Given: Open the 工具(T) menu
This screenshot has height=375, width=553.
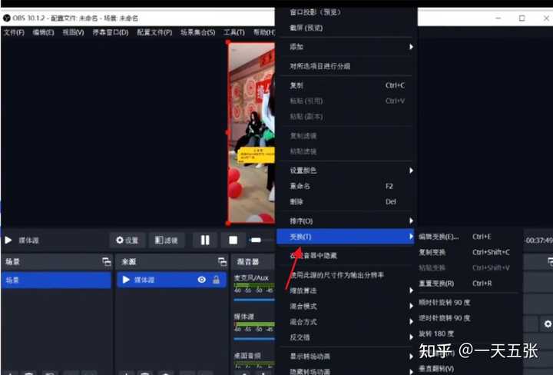Looking at the screenshot, I should [233, 32].
